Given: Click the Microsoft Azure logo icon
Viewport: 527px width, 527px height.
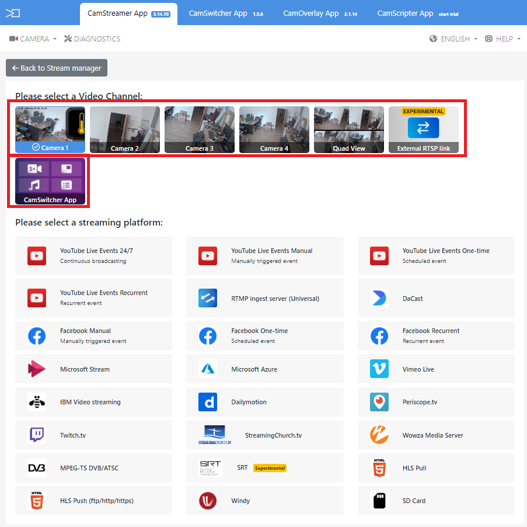Looking at the screenshot, I should [208, 369].
